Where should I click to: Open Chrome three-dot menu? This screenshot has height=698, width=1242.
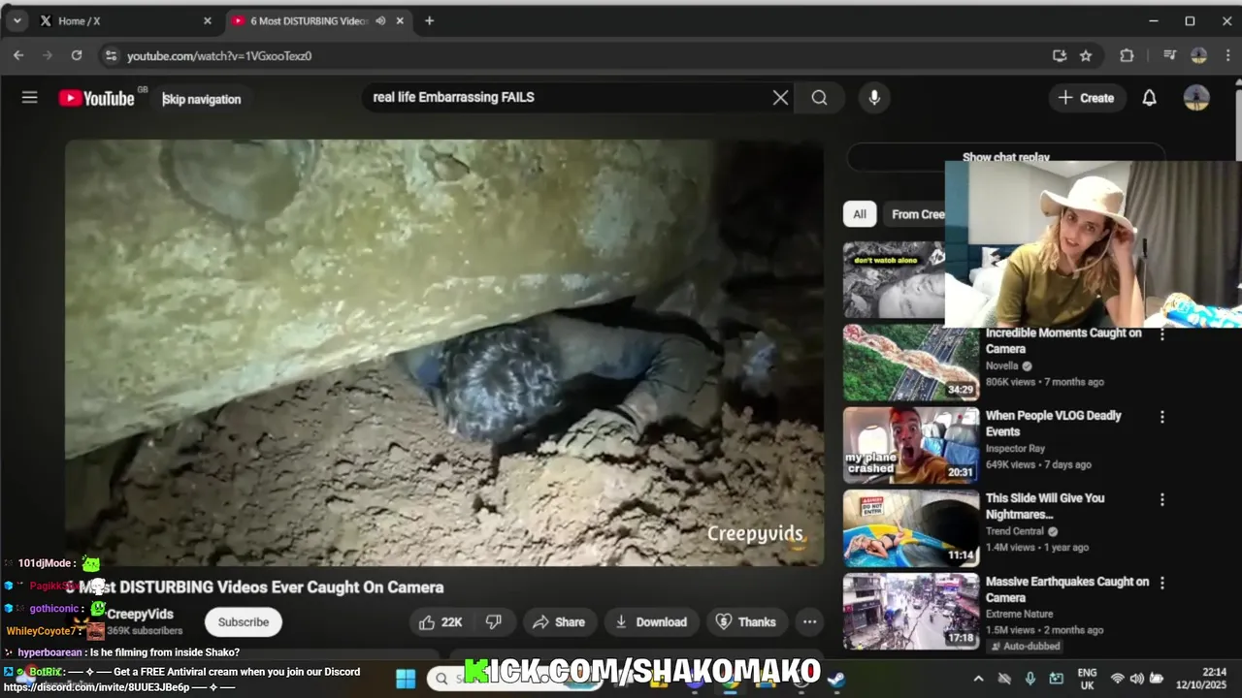pyautogui.click(x=1227, y=55)
